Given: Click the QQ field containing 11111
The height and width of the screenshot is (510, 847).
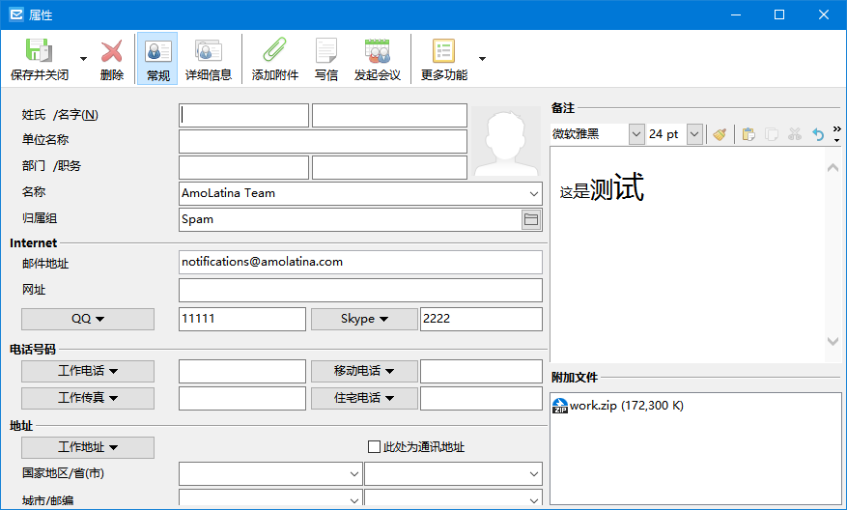Looking at the screenshot, I should tap(242, 319).
